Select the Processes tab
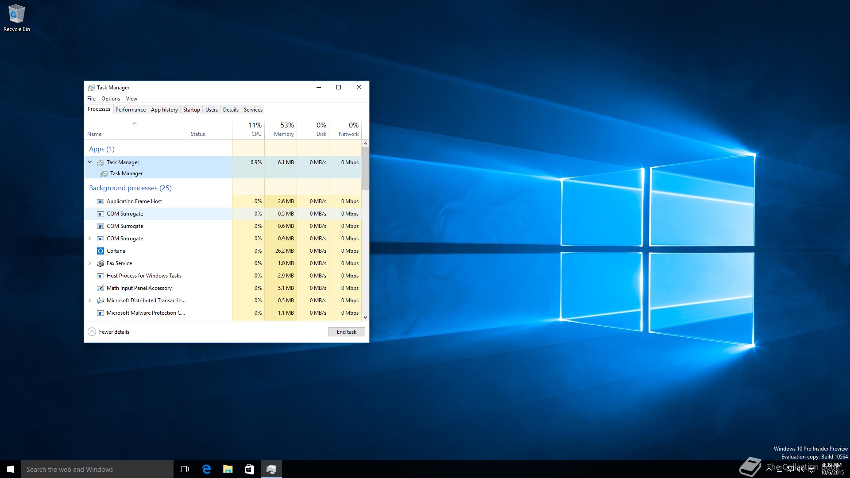The image size is (850, 478). (x=99, y=109)
